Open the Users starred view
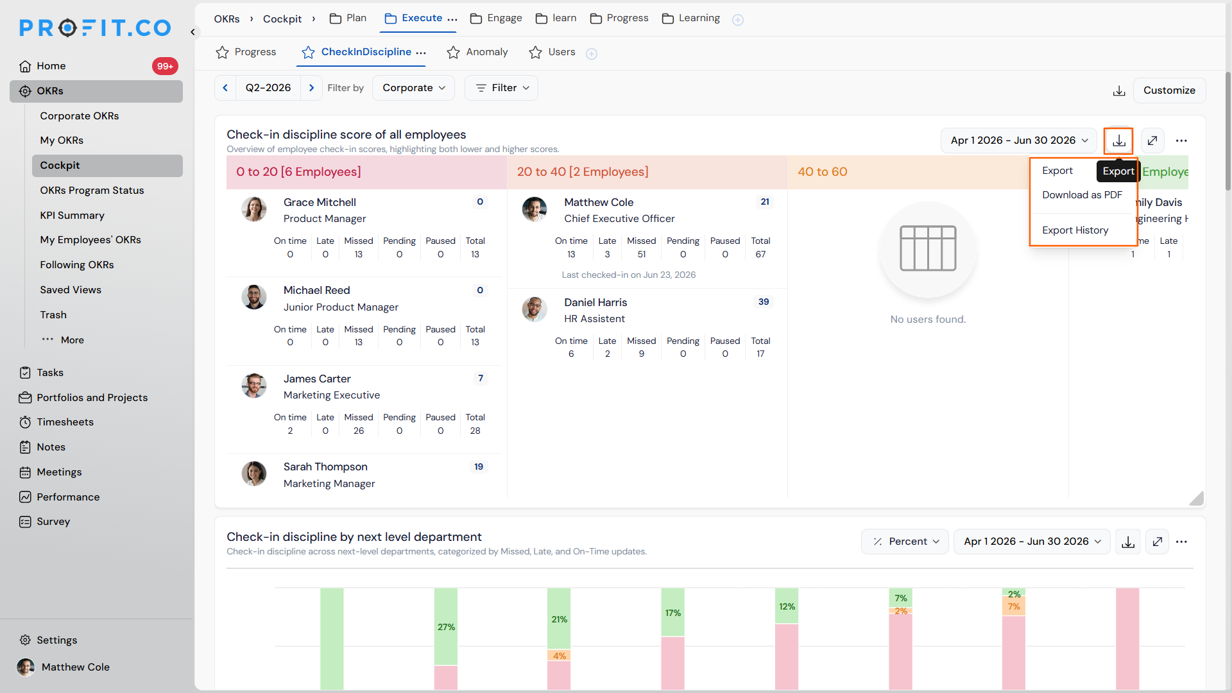 pyautogui.click(x=552, y=52)
